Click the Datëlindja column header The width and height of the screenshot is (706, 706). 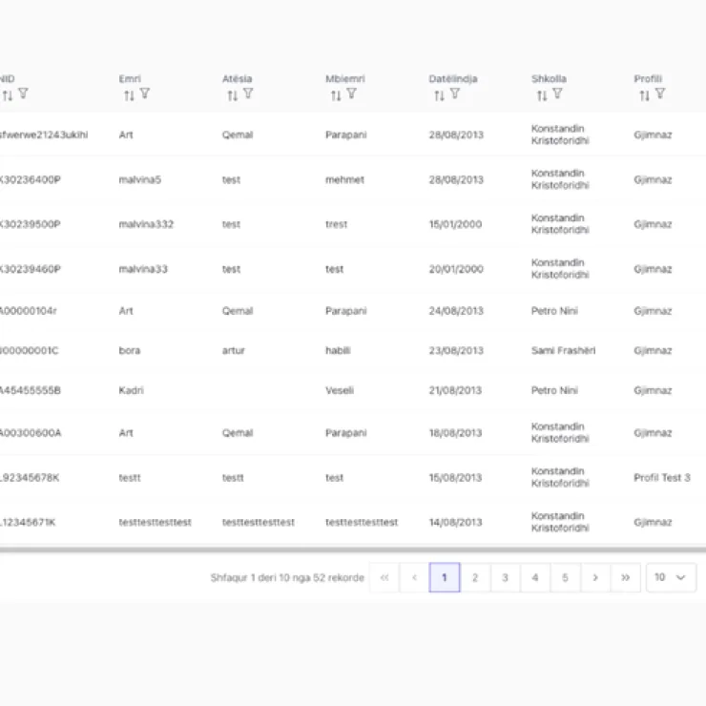pos(452,79)
